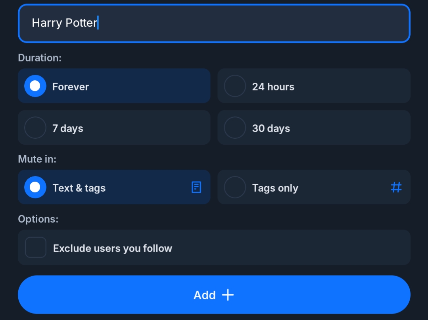Click the "Exclude users you follow" label text
Viewport: 428px width, 320px height.
[113, 248]
